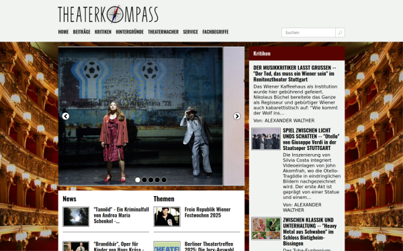The image size is (403, 251).
Task: Open the Beiträge menu
Action: 81,31
